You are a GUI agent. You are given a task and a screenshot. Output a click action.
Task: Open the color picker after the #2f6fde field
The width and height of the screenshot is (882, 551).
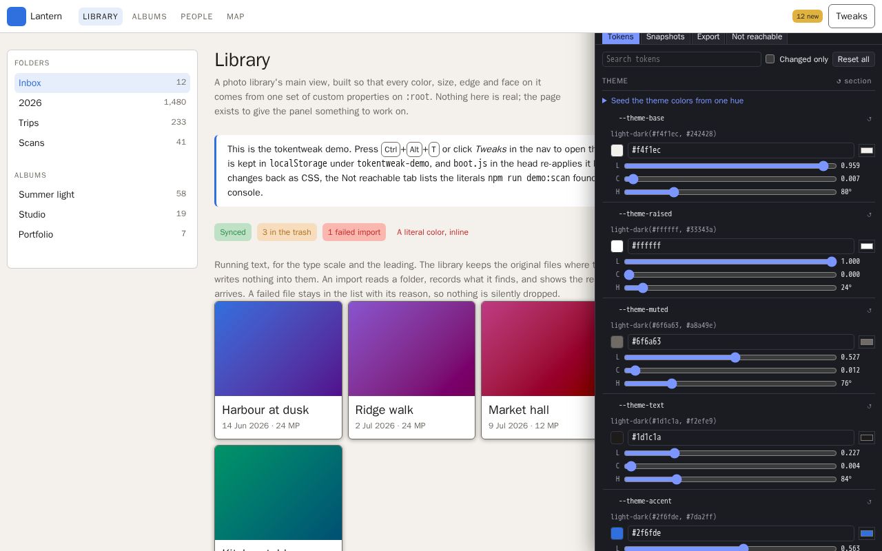(867, 533)
